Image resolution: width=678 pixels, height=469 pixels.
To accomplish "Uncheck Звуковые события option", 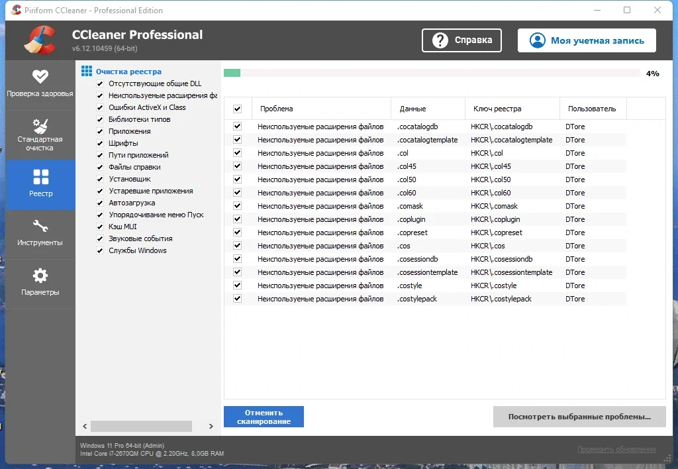I will point(100,239).
